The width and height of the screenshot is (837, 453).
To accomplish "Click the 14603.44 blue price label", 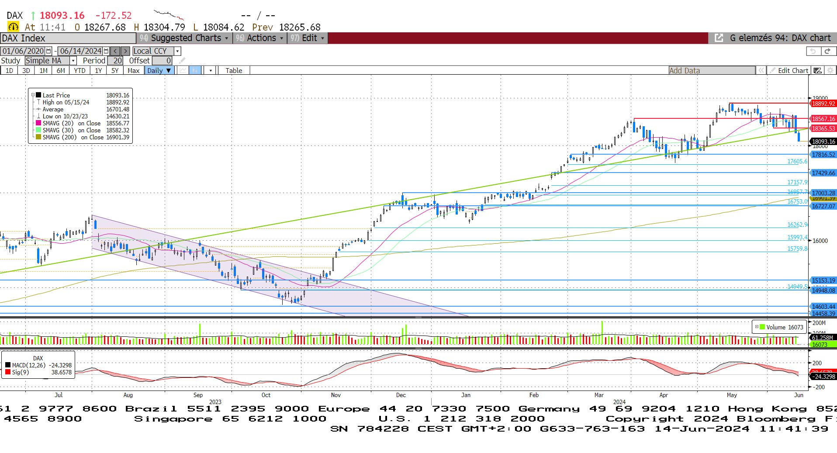I will (x=823, y=307).
